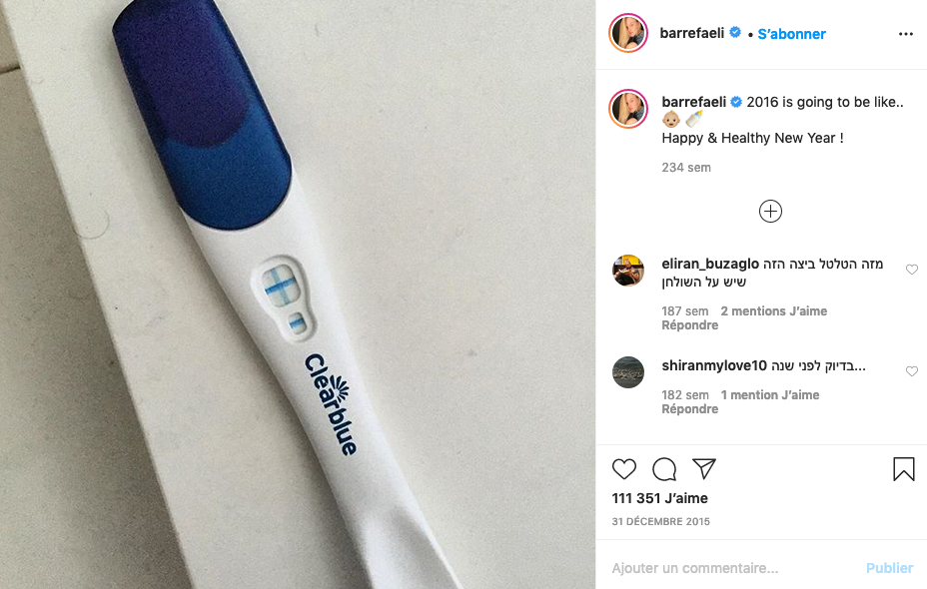
Task: Open the three-dot more options menu
Action: click(906, 34)
